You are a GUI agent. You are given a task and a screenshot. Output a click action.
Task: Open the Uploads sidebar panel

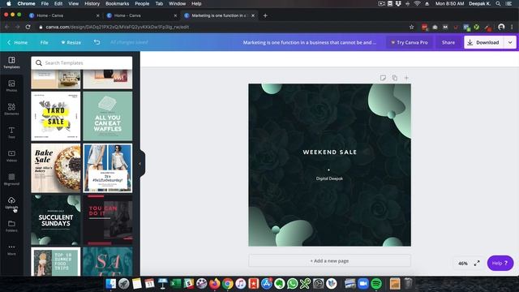(11, 203)
